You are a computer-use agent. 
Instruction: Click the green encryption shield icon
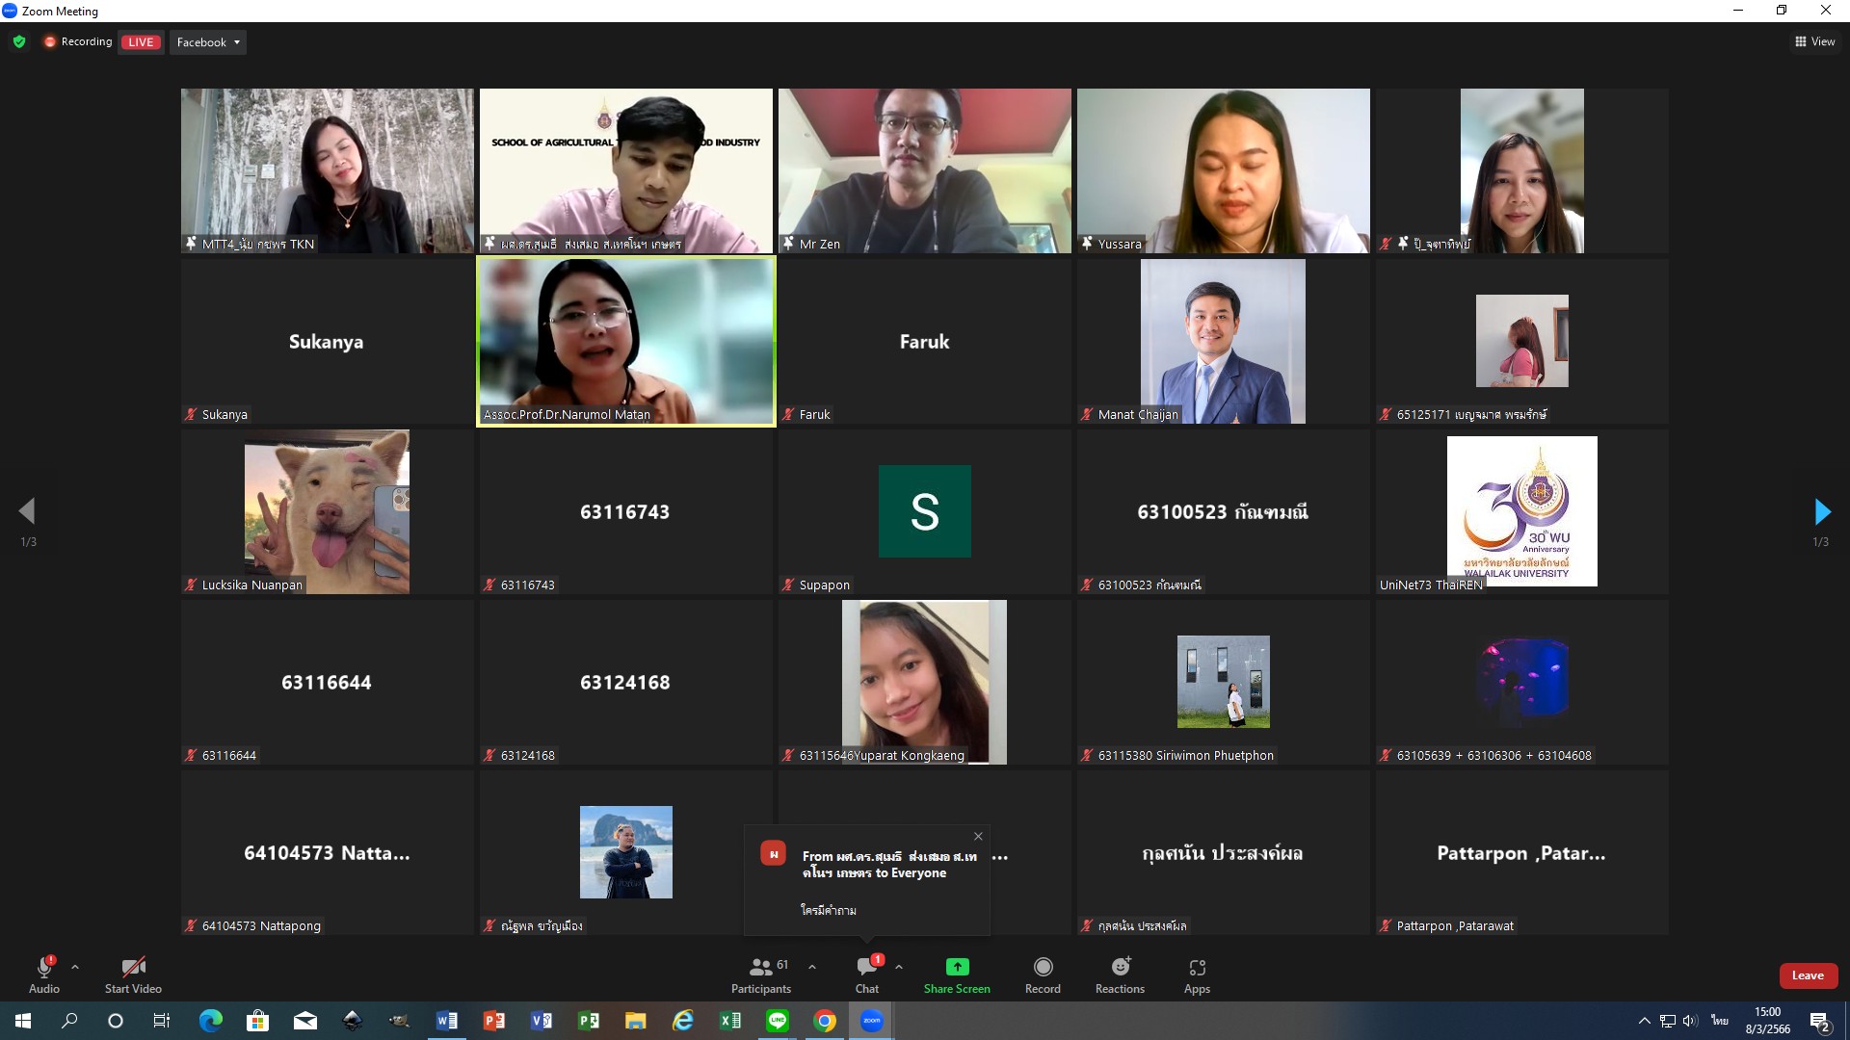19,41
